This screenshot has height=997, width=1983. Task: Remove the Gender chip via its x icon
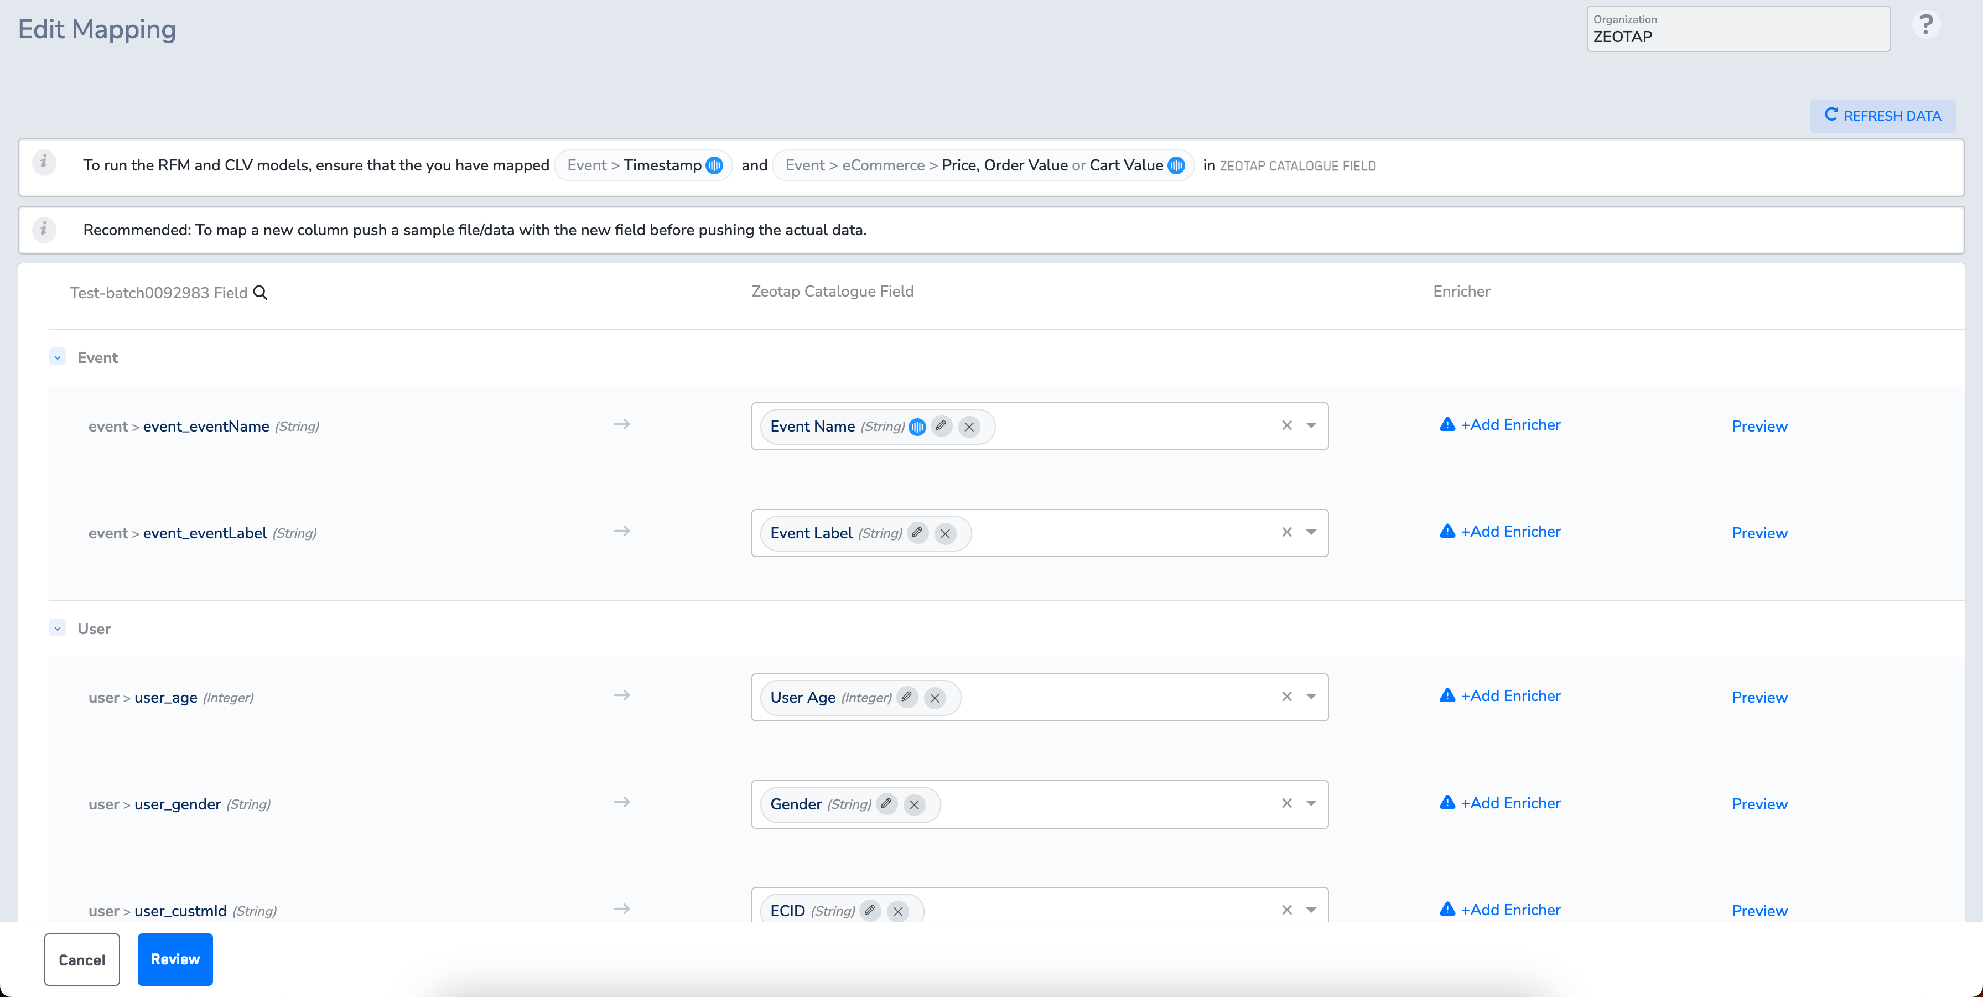click(x=915, y=806)
